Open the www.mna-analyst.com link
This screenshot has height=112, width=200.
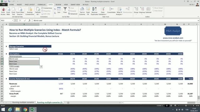click(x=173, y=38)
